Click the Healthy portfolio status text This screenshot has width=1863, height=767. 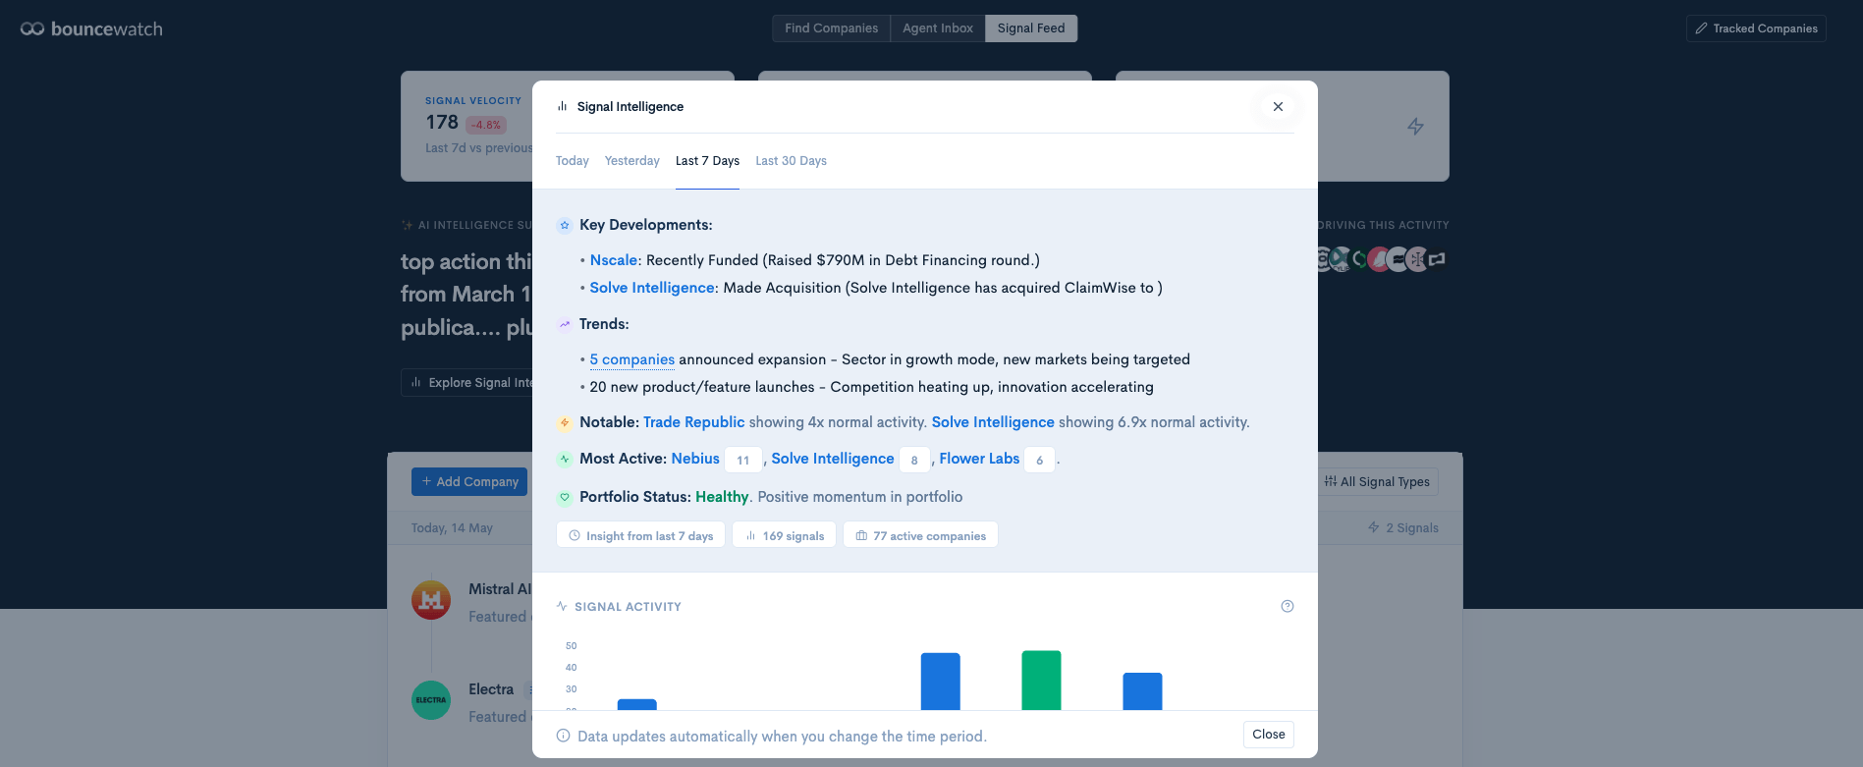pos(722,497)
